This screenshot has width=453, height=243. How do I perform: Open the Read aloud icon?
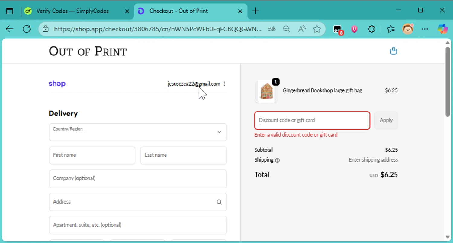[302, 29]
